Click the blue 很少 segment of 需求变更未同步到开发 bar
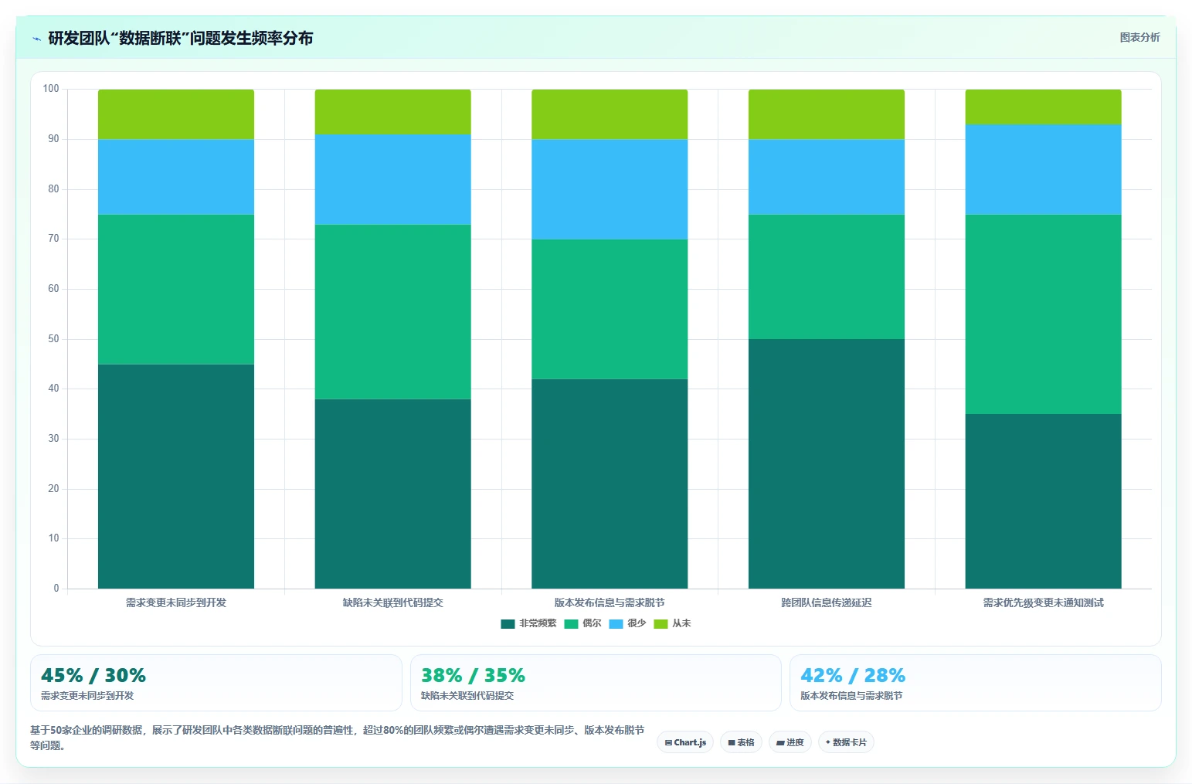Image resolution: width=1192 pixels, height=784 pixels. (x=176, y=177)
